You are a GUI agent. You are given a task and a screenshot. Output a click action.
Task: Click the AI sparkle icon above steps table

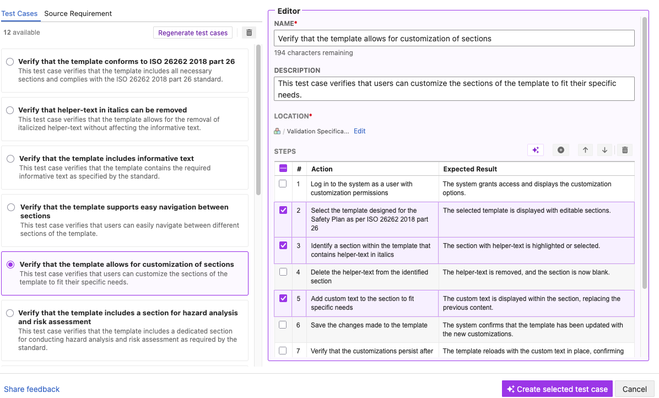(536, 150)
